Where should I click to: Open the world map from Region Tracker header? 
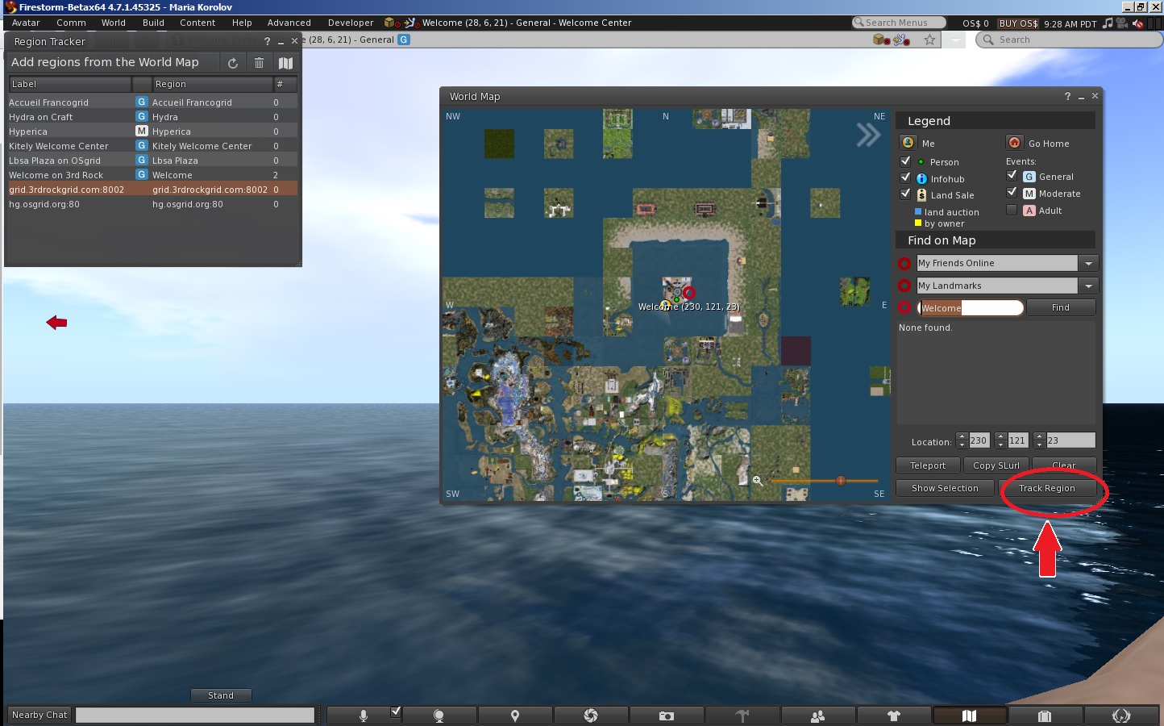285,63
